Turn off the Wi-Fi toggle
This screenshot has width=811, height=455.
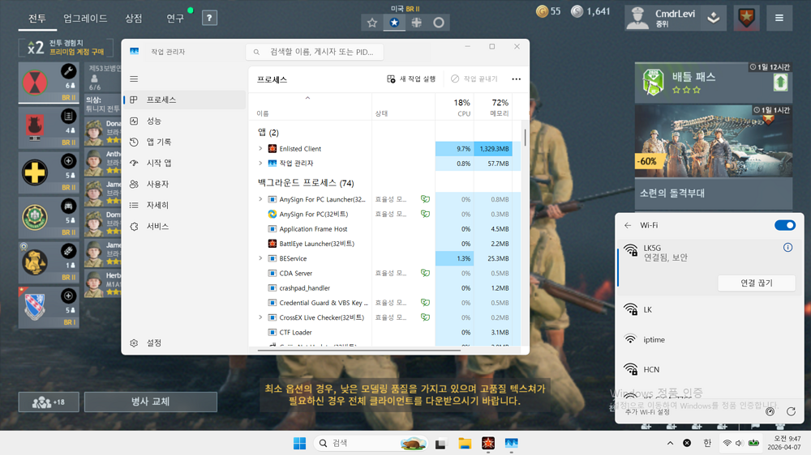[x=784, y=225]
